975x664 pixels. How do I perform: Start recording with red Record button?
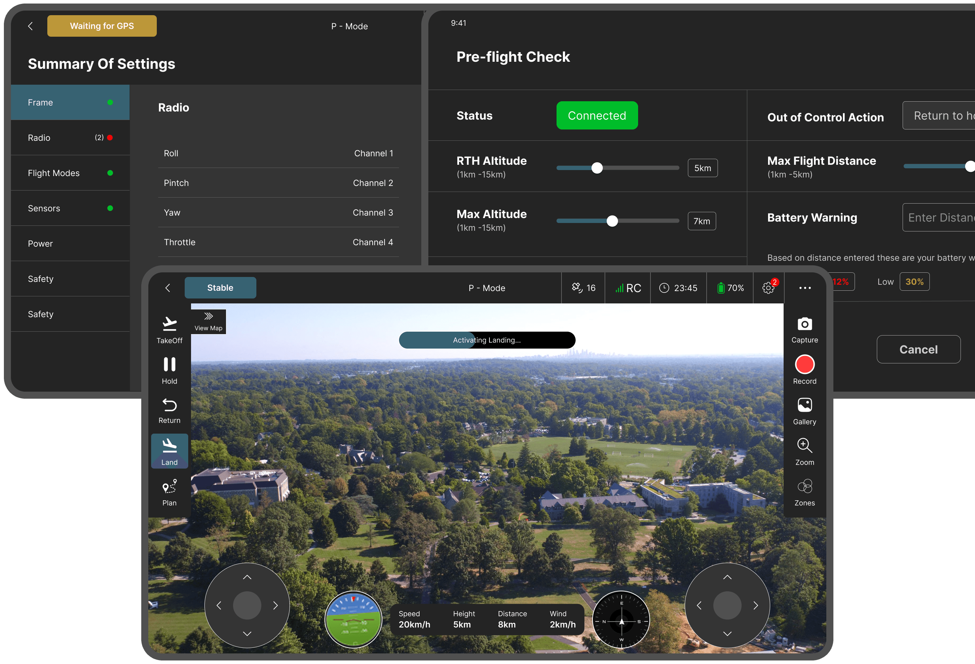804,364
